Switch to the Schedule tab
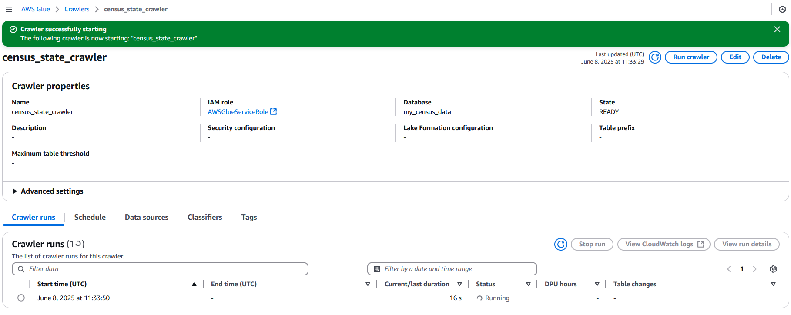Image resolution: width=791 pixels, height=315 pixels. [90, 218]
